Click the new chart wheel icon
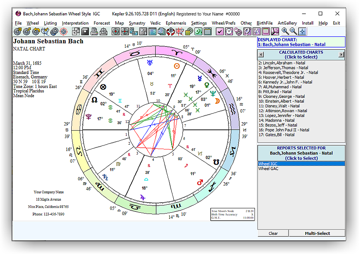This screenshot has width=359, height=254. click(x=18, y=31)
